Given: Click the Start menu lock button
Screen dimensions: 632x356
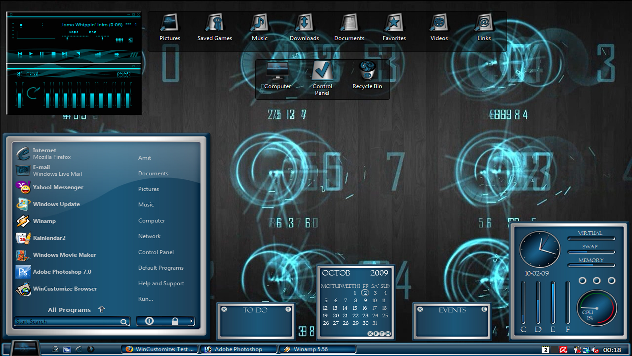Looking at the screenshot, I should (x=175, y=321).
